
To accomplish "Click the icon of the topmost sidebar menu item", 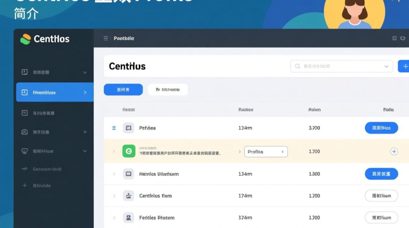I will pos(25,72).
